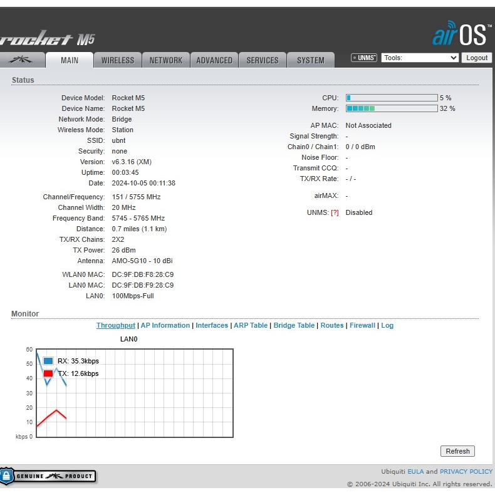The height and width of the screenshot is (495, 495).
Task: Click the uptime value 00:03:45
Action: click(125, 172)
